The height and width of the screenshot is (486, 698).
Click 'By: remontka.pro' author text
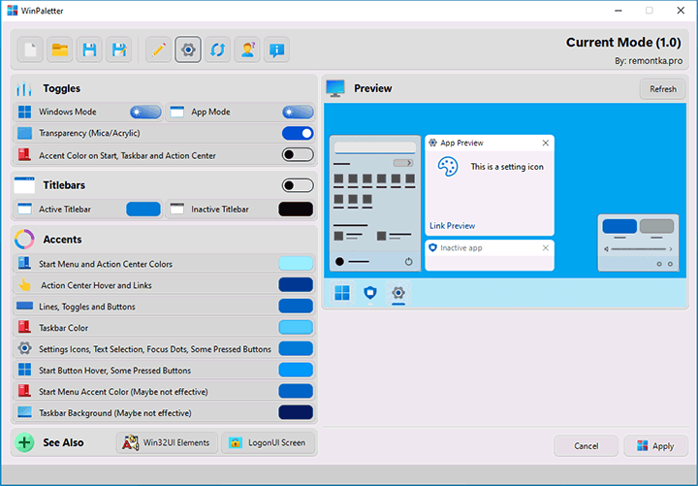pos(649,61)
